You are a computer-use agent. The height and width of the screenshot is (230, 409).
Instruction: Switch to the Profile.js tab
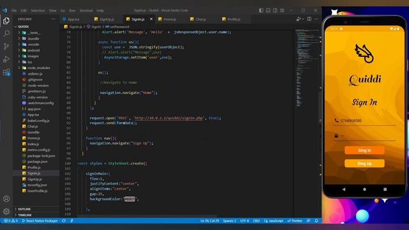pyautogui.click(x=233, y=19)
